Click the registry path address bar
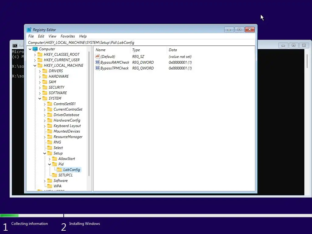 [141, 43]
